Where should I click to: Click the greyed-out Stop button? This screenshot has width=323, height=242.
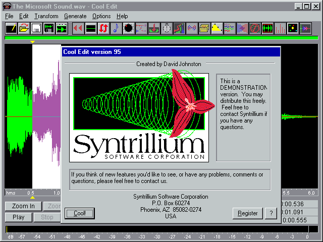click(x=47, y=217)
